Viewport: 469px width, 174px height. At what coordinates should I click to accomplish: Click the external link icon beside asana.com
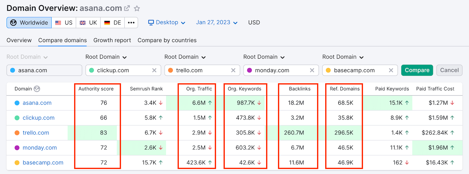tap(127, 8)
